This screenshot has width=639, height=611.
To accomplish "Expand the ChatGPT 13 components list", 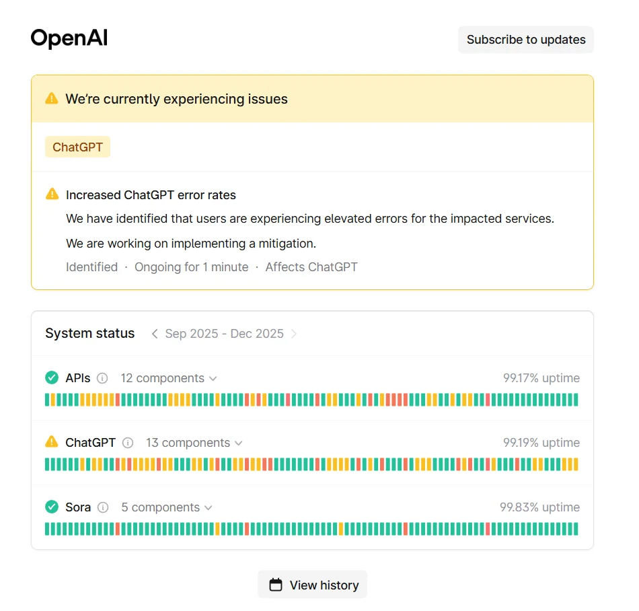I will click(x=194, y=443).
